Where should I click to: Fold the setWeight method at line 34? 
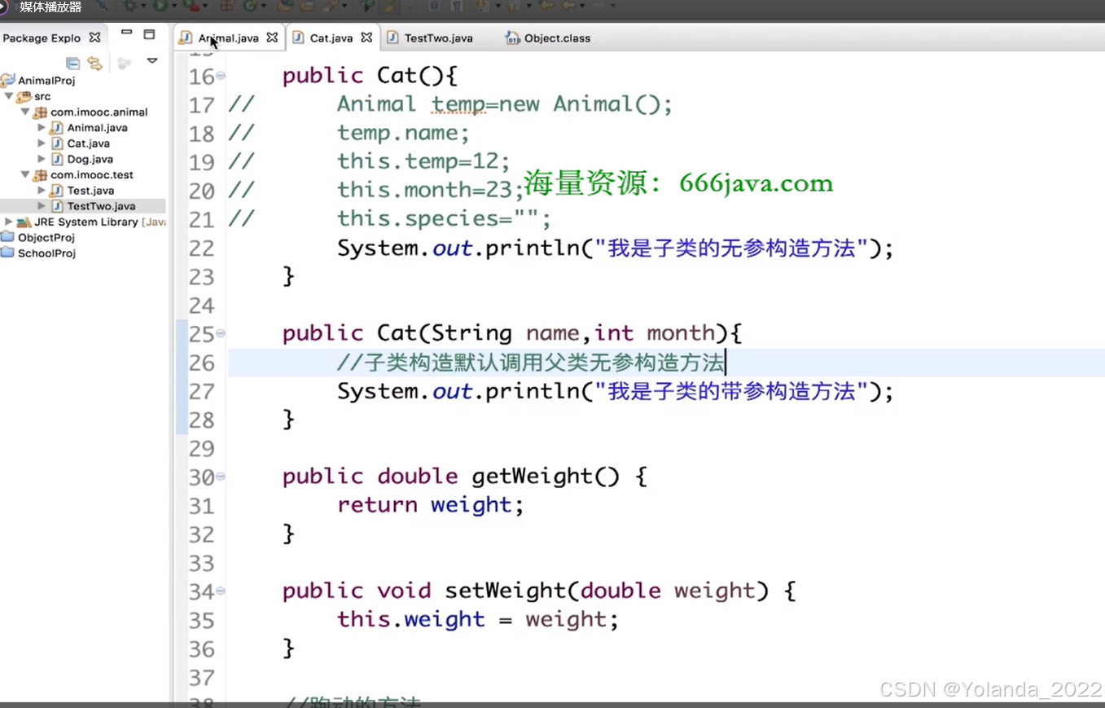221,591
